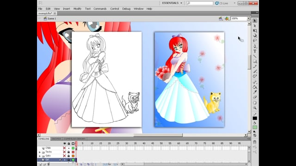The height and width of the screenshot is (166, 296).
Task: Select the Brush tool
Action: click(x=255, y=71)
